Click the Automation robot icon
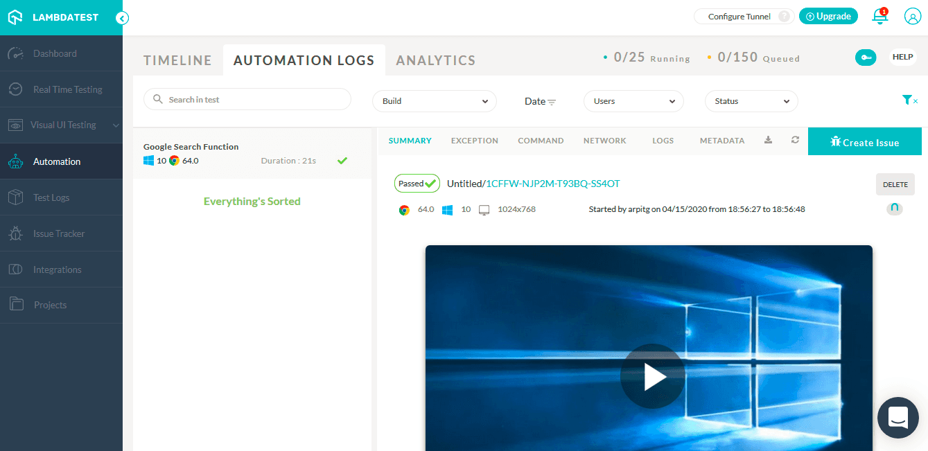Image resolution: width=928 pixels, height=451 pixels. (x=15, y=161)
